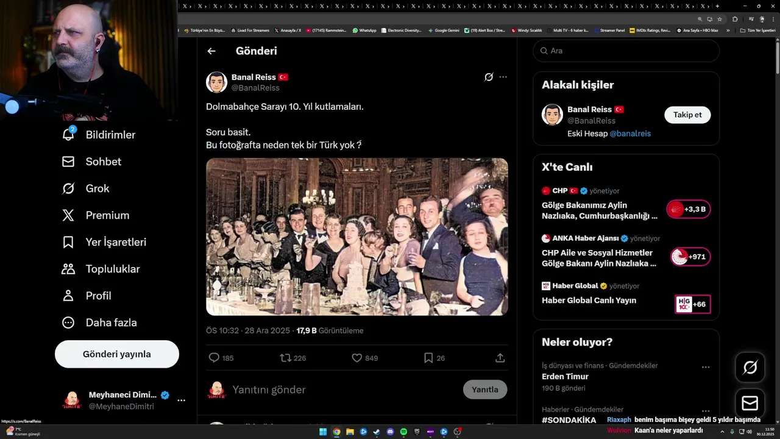
Task: Open the Streamer Panel bookmark
Action: (609, 30)
